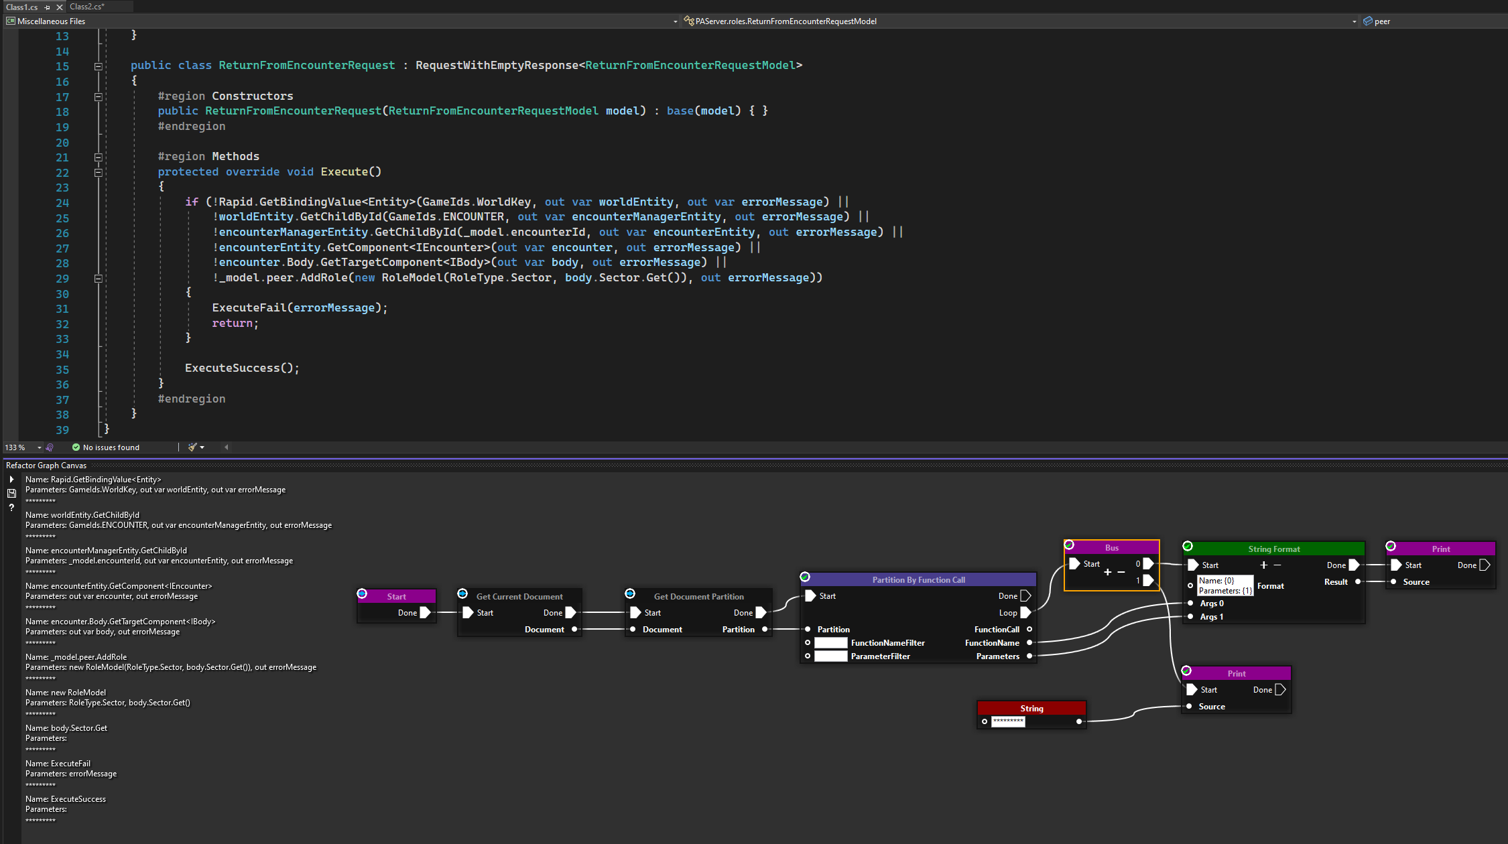1508x844 pixels.
Task: Expand the code cleanup options arrow
Action: coord(202,447)
